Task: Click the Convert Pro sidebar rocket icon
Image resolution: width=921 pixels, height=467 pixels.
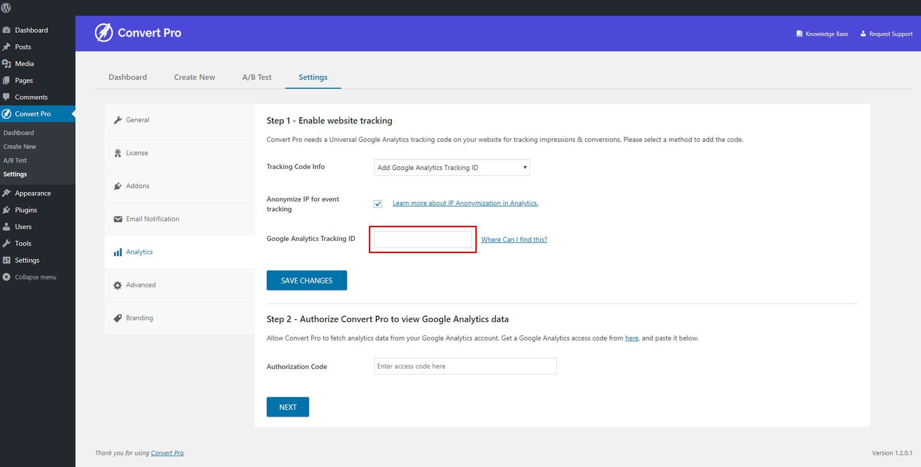Action: pyautogui.click(x=6, y=114)
